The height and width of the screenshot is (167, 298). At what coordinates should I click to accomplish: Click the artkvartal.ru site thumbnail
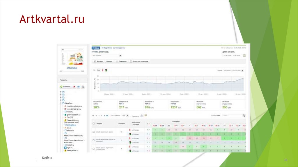tap(72, 57)
